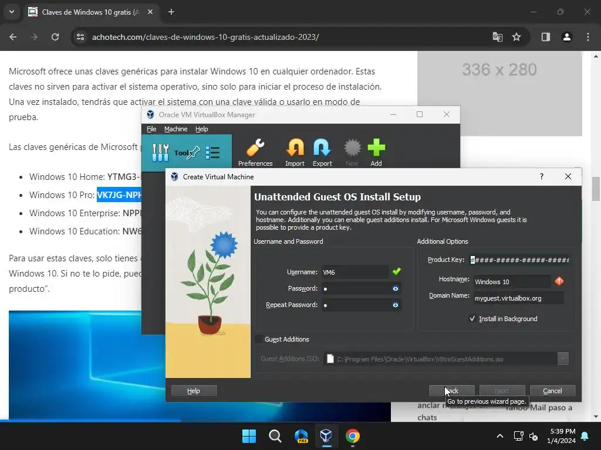Viewport: 601px width, 450px height.
Task: Bookmark this page with the star icon
Action: tap(516, 37)
